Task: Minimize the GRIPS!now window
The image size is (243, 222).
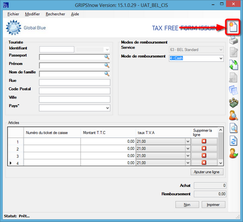Action: point(213,4)
